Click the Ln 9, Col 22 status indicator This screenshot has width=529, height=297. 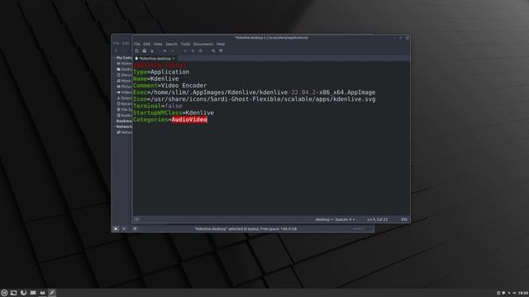(x=378, y=219)
